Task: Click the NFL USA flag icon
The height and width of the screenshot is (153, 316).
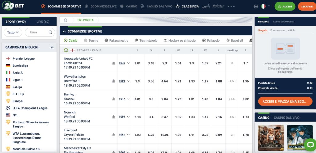Action: [x=8, y=115]
